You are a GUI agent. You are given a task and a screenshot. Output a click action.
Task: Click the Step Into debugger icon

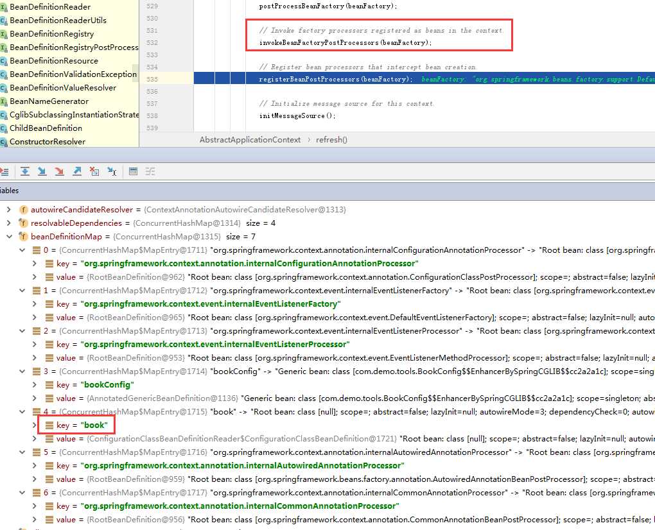click(x=42, y=171)
